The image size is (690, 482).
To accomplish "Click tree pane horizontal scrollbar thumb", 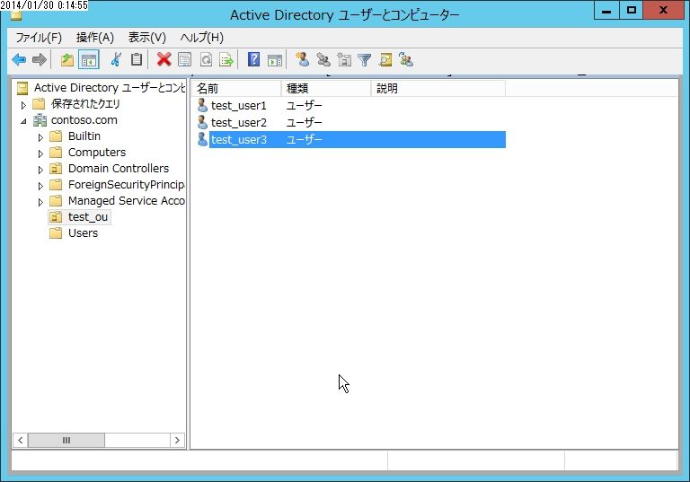I will (66, 440).
